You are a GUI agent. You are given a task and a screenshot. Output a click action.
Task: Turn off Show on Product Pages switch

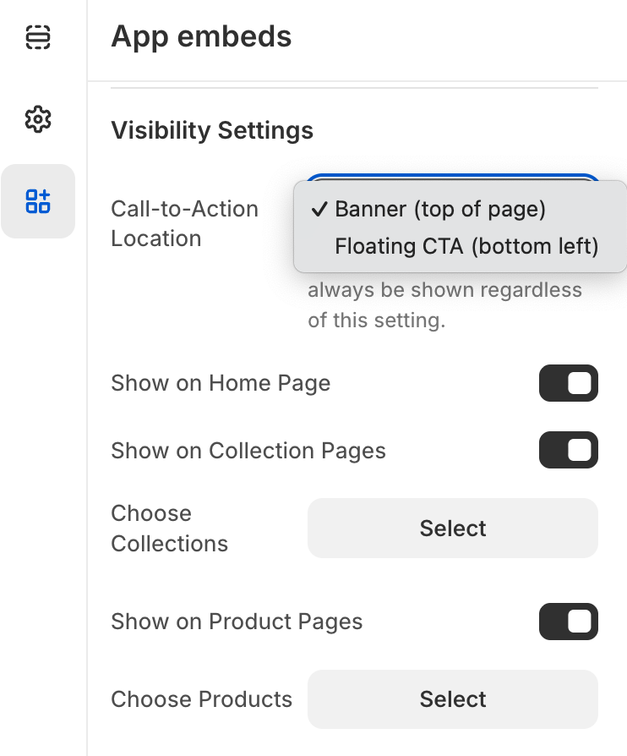568,622
